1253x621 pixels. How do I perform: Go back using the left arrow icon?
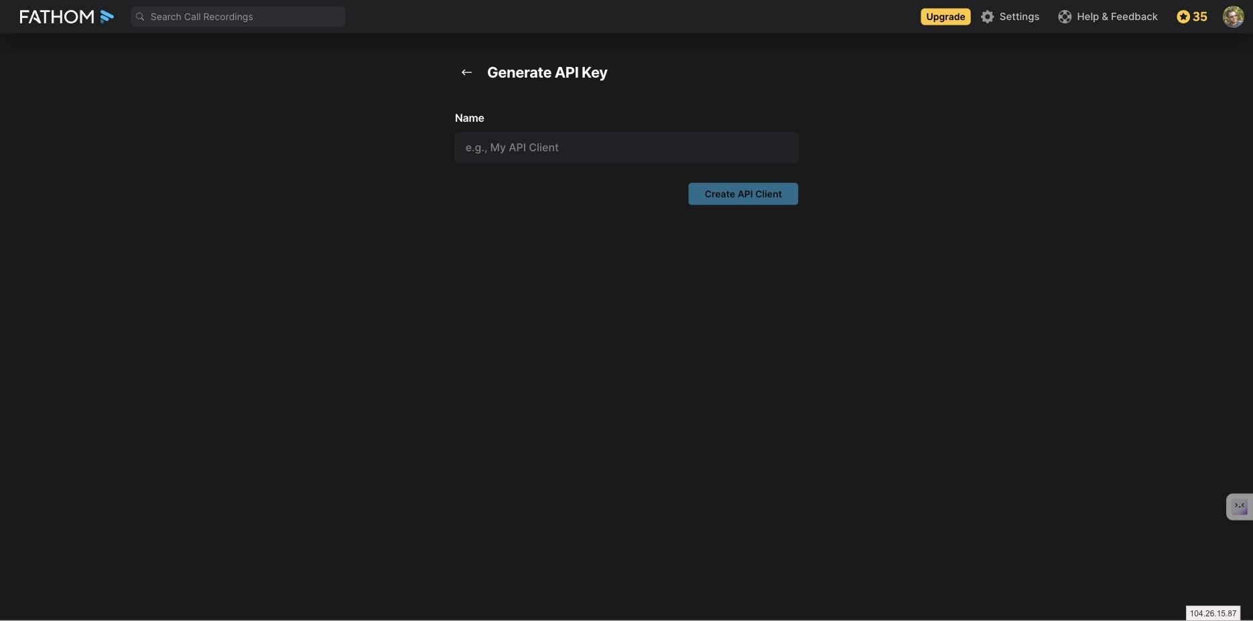tap(466, 72)
